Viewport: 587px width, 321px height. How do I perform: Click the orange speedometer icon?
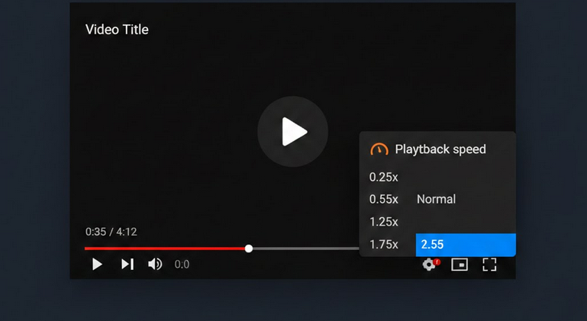379,149
